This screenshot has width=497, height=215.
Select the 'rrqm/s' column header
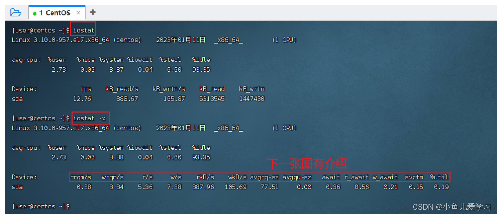[x=81, y=177]
